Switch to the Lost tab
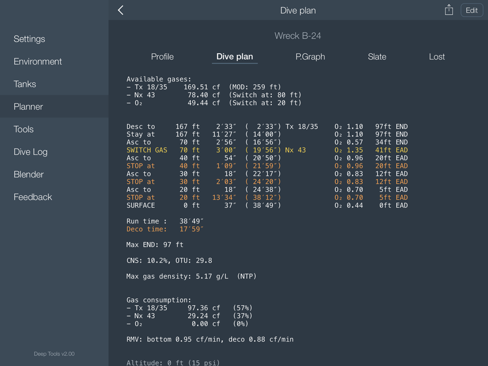This screenshot has height=366, width=488. click(437, 57)
